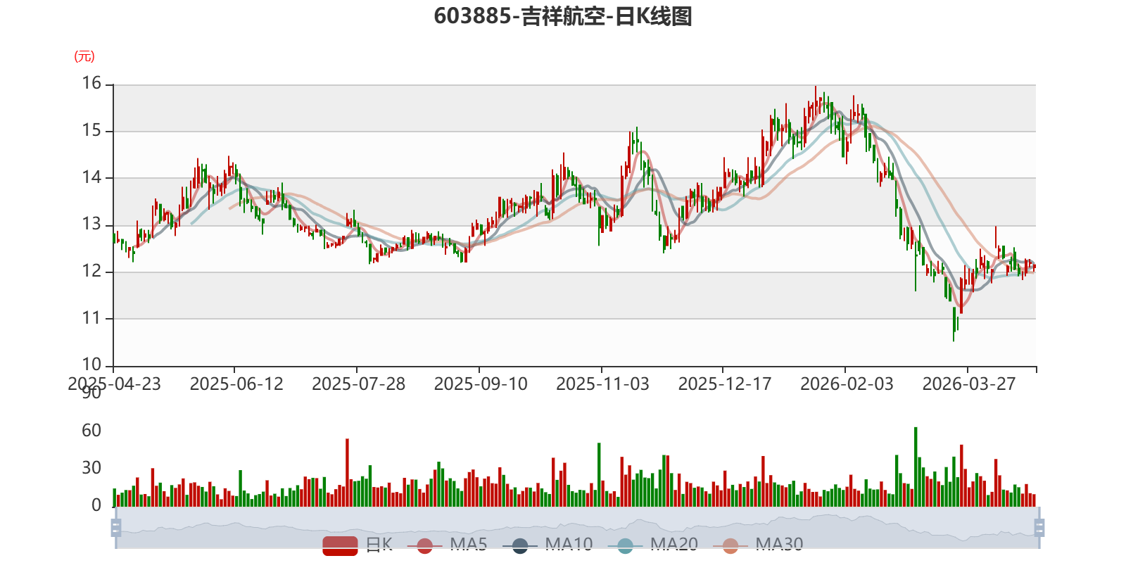The image size is (1126, 563).
Task: Click the price axis label 10
Action: [x=91, y=365]
